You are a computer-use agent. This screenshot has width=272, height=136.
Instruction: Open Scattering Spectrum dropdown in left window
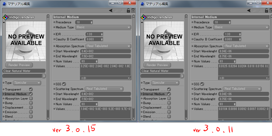pos(104,89)
